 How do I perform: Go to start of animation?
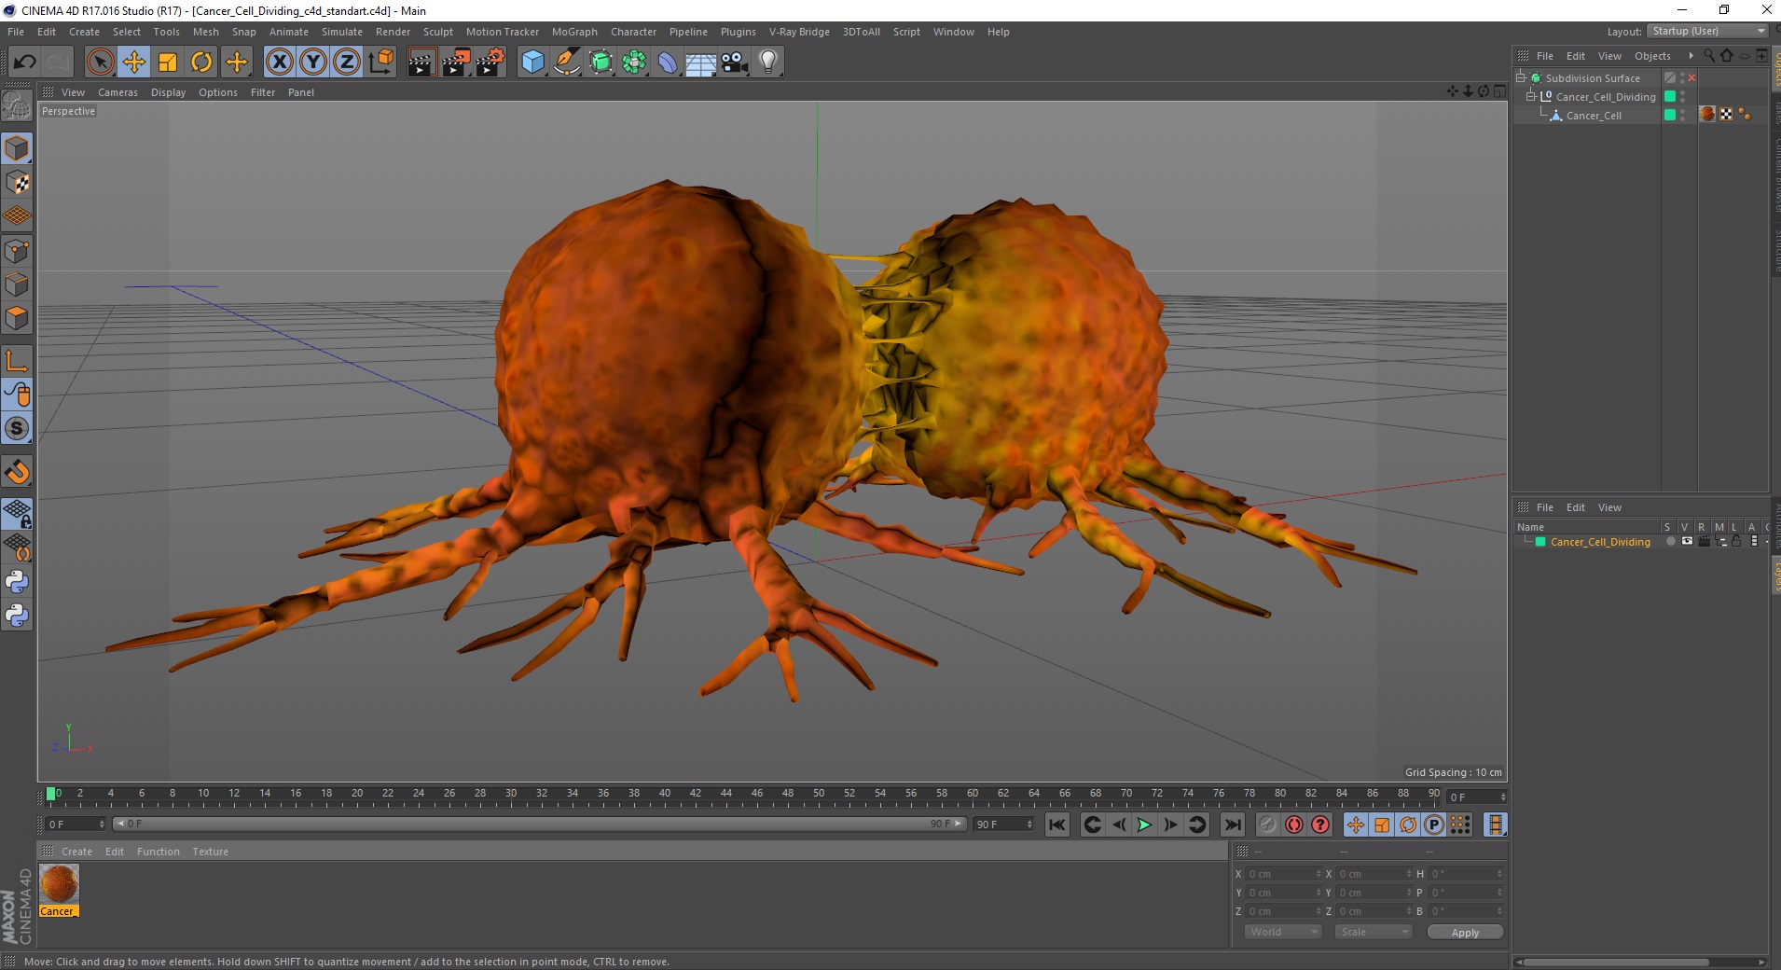[1056, 824]
